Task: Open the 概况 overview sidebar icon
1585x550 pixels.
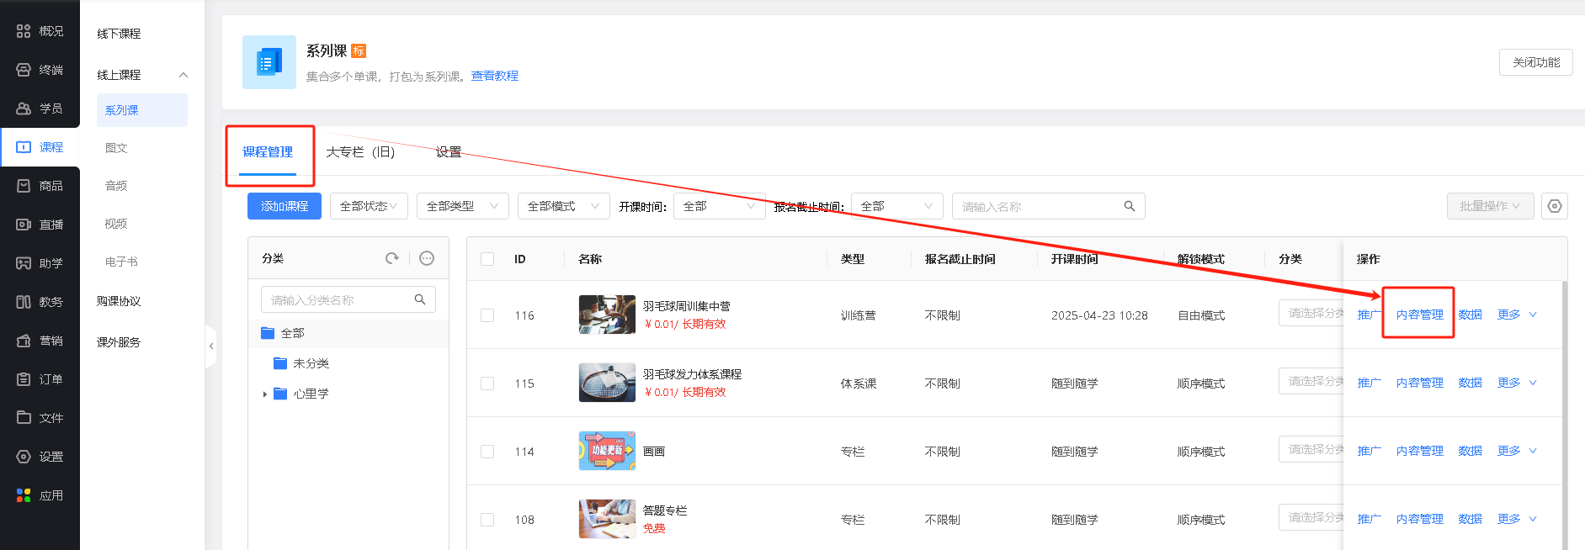Action: click(x=24, y=31)
